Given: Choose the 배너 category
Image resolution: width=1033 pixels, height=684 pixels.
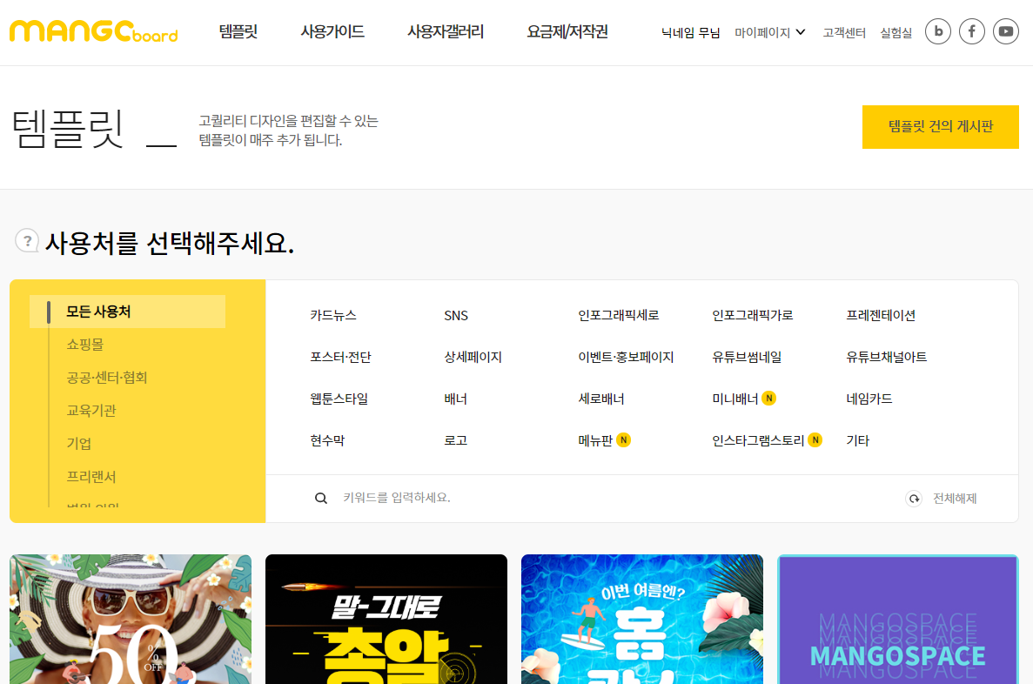Looking at the screenshot, I should [x=456, y=399].
